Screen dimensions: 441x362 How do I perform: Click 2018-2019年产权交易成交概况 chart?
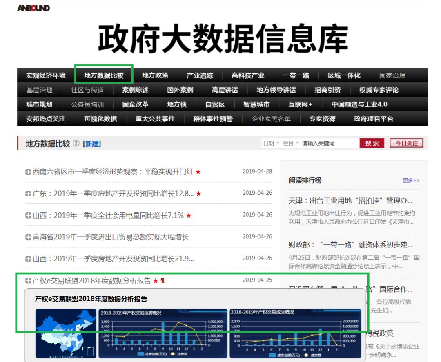coord(296,333)
